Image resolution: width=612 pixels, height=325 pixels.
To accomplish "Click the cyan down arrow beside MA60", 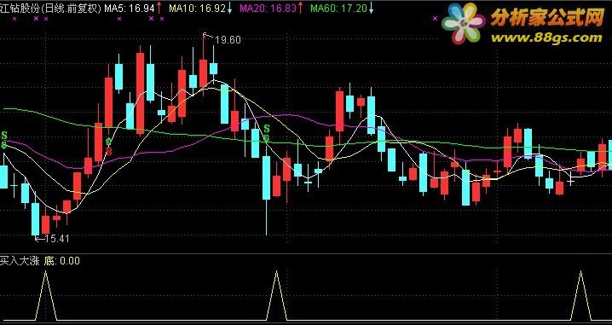I will click(371, 8).
